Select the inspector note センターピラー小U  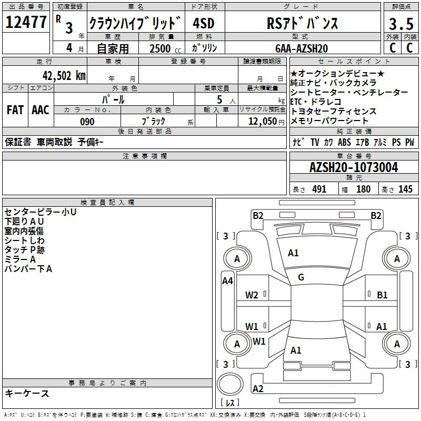pyautogui.click(x=41, y=212)
